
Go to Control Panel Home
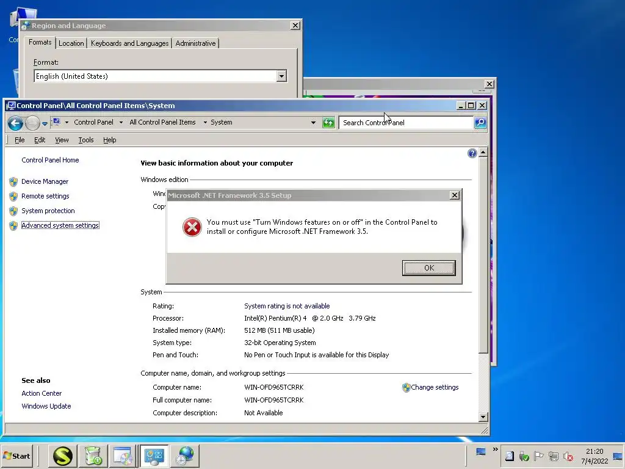[x=50, y=160]
